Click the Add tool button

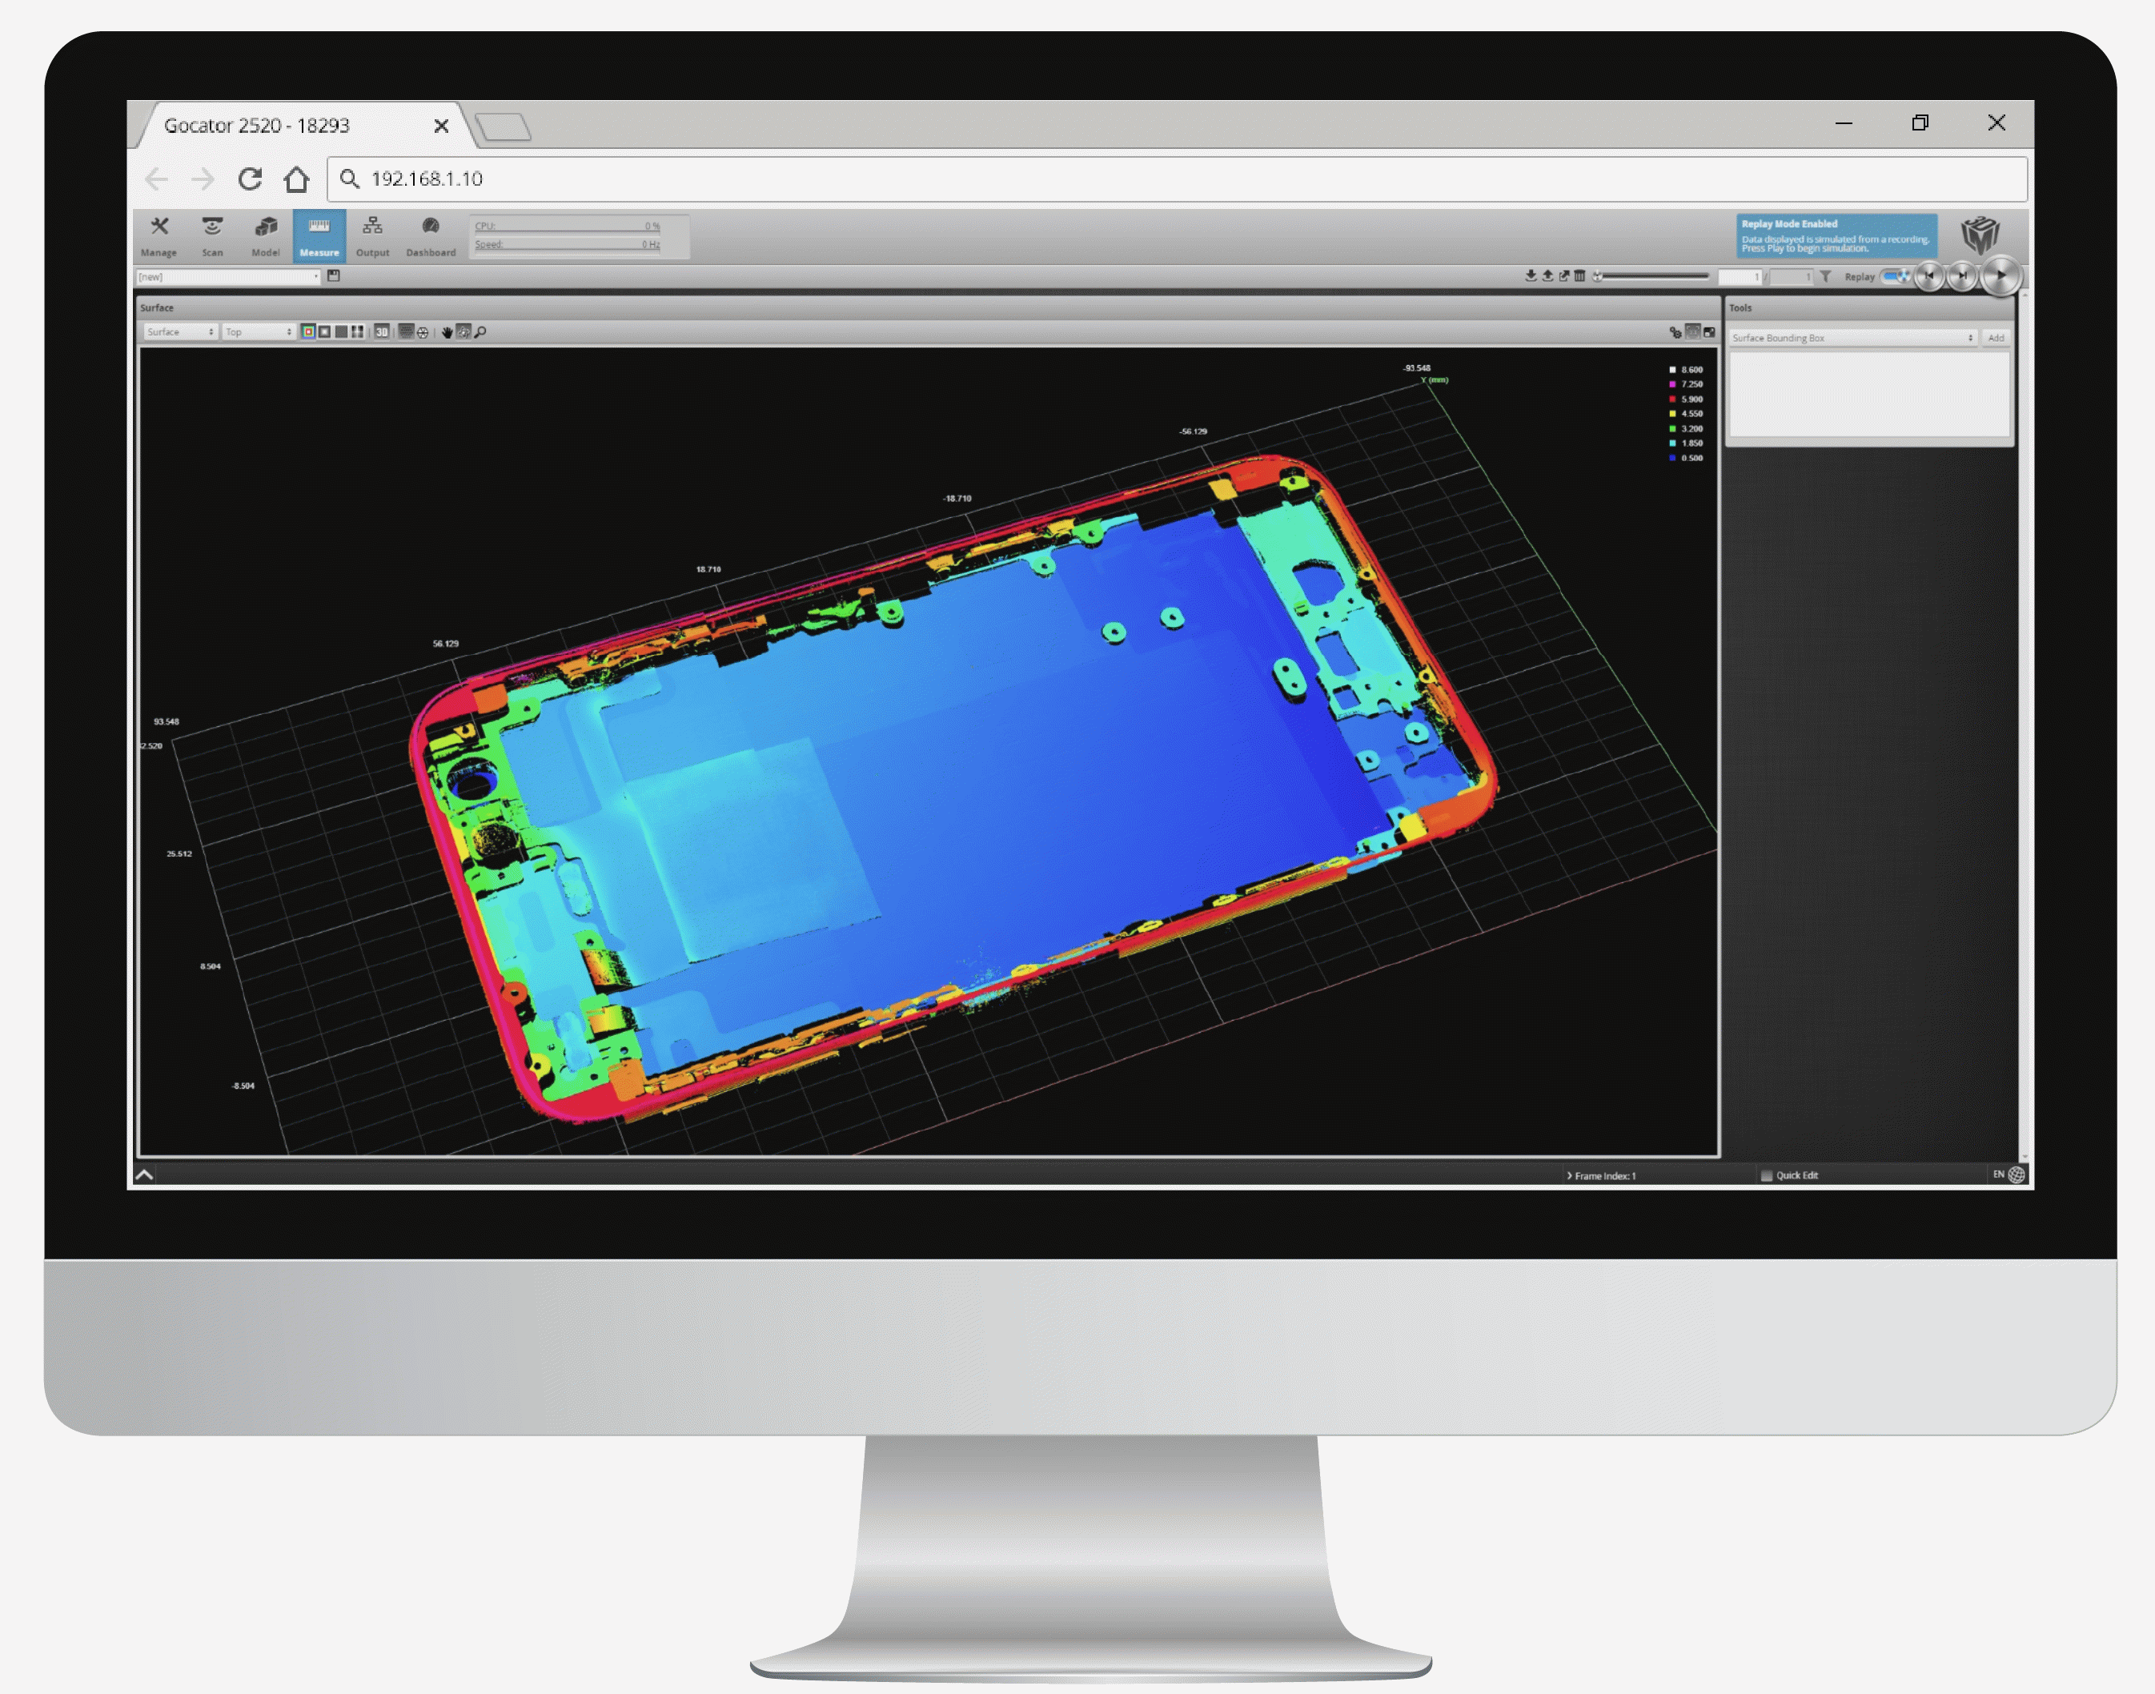[1996, 338]
